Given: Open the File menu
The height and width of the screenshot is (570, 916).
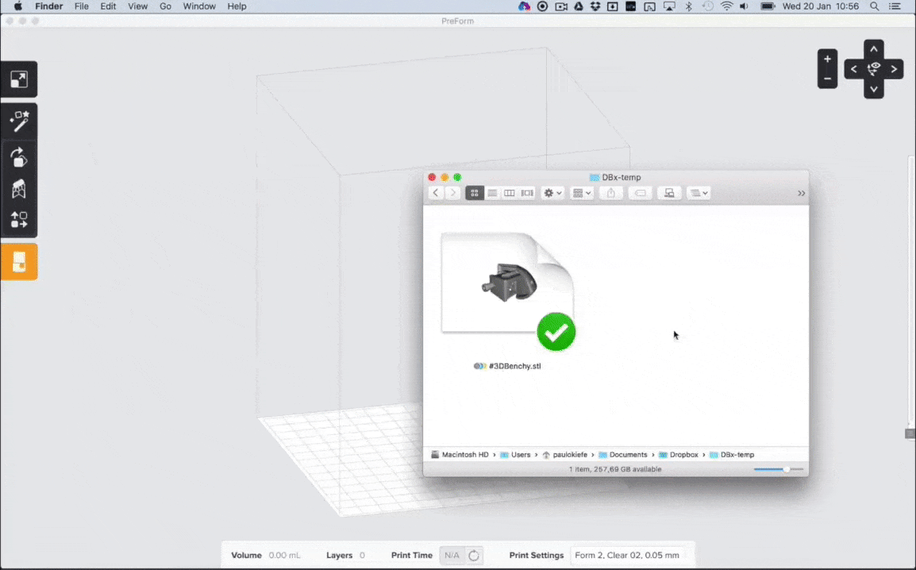Looking at the screenshot, I should point(81,6).
